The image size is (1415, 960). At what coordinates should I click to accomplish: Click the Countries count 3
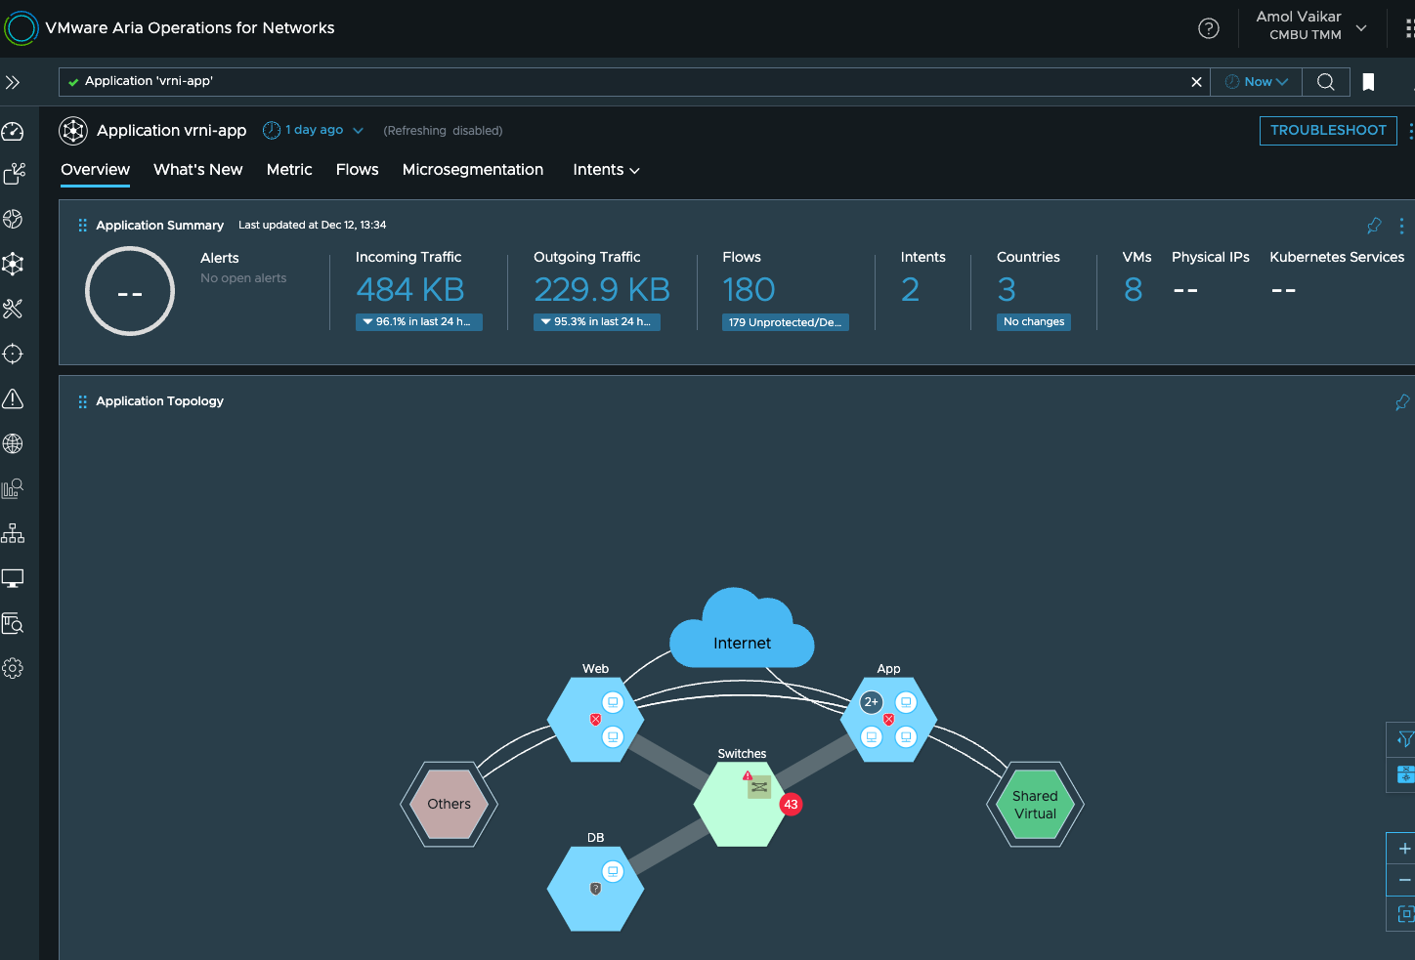point(1007,289)
